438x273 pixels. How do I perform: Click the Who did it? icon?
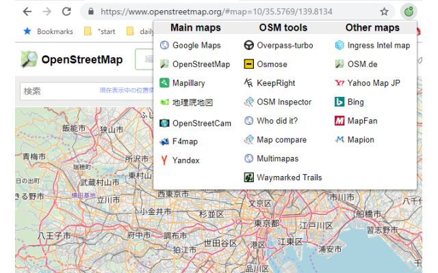pyautogui.click(x=248, y=121)
